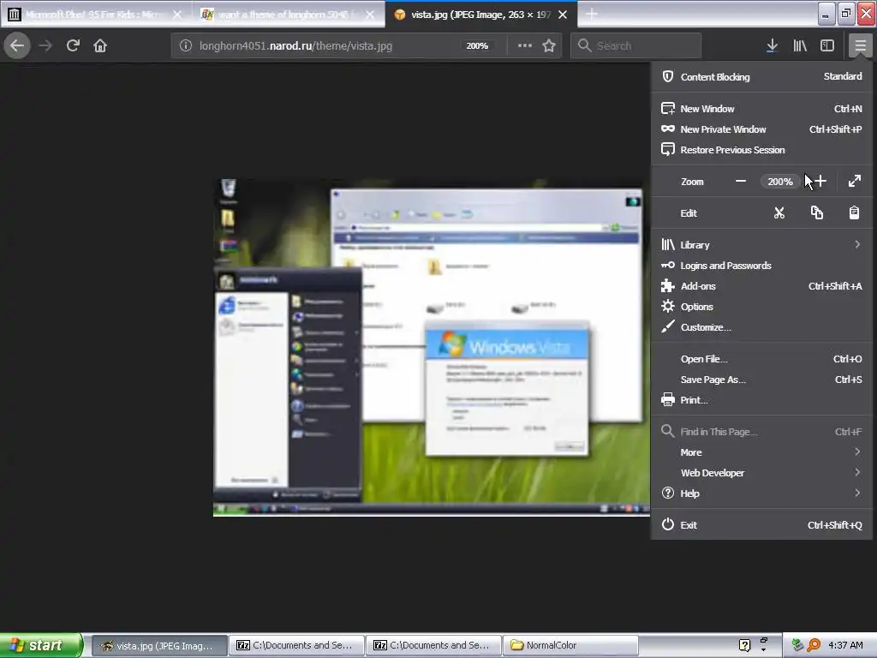Open page actions three-dot menu
The image size is (877, 658).
(x=525, y=45)
